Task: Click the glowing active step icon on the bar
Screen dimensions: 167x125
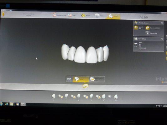Action: (x=85, y=86)
